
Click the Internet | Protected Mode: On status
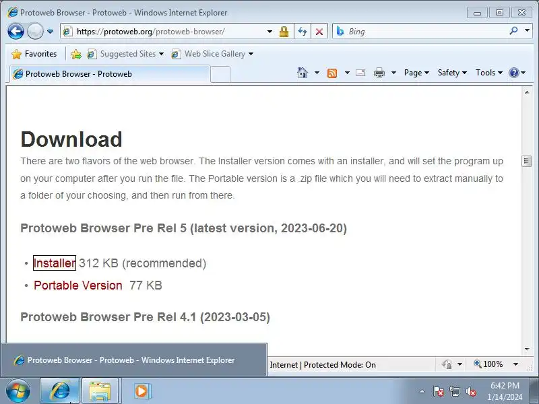[x=323, y=364]
